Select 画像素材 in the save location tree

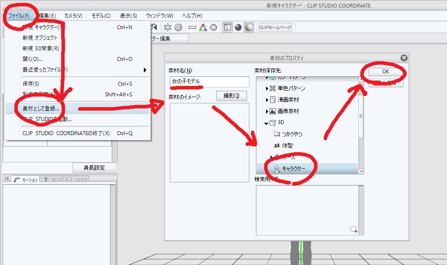pyautogui.click(x=288, y=111)
